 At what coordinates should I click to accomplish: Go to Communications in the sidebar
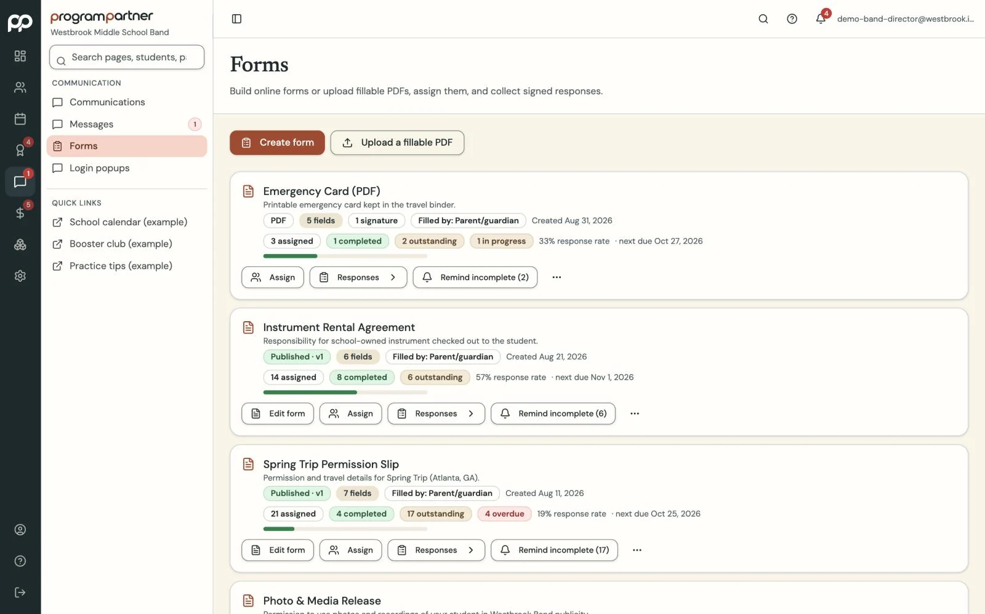click(127, 102)
